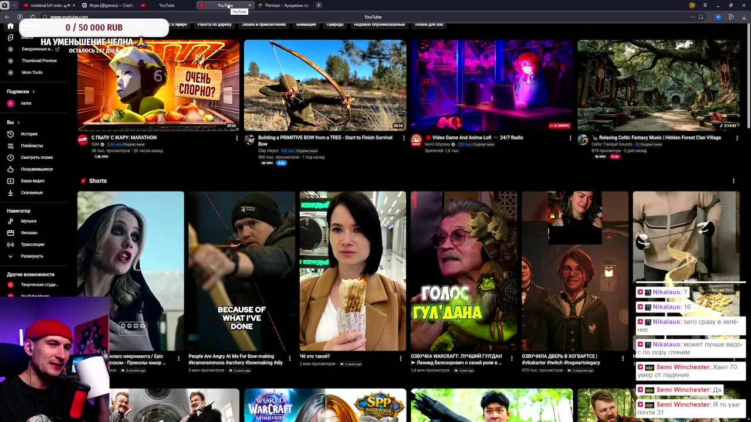Image resolution: width=751 pixels, height=422 pixels.
Task: Click the browser bookmark icon
Action: coord(701,17)
